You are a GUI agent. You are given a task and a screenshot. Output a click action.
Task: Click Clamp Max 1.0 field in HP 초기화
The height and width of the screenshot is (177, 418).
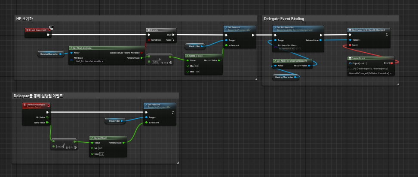197,72
